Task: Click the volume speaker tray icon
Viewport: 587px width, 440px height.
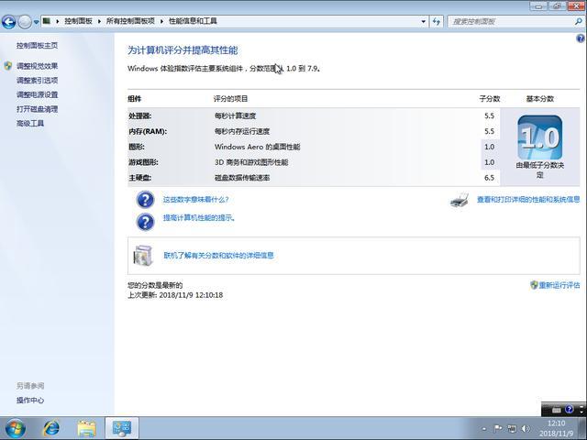Action: pyautogui.click(x=524, y=428)
